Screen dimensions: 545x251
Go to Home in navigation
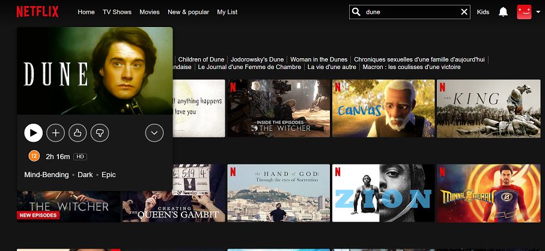pos(86,12)
